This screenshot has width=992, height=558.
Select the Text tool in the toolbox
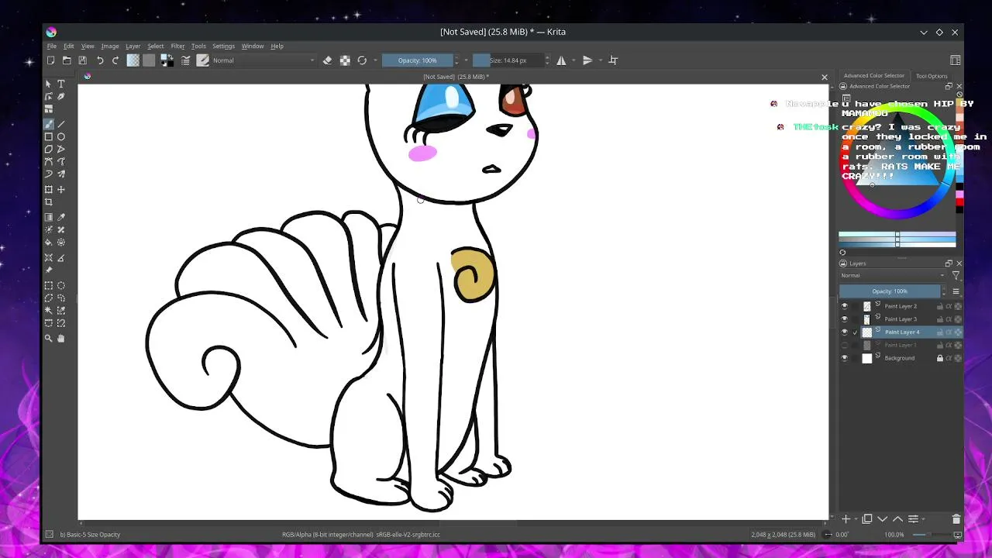tap(61, 84)
